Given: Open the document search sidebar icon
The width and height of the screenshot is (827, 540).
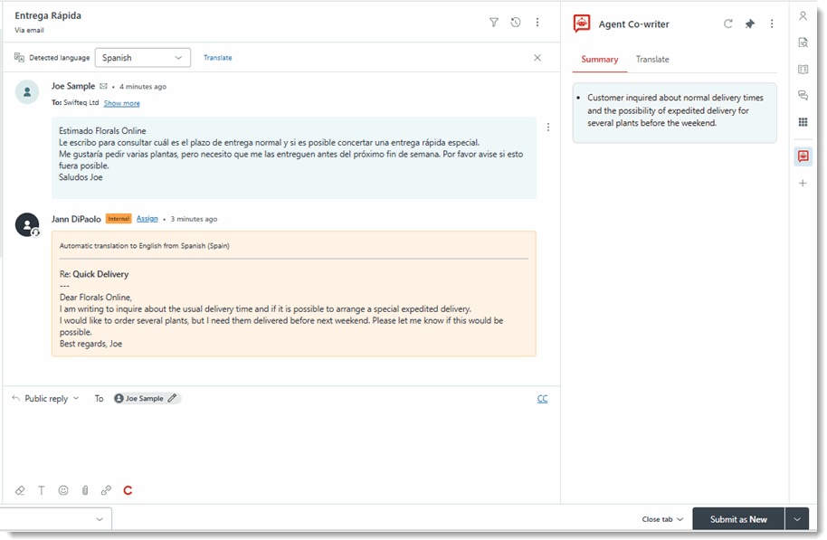Looking at the screenshot, I should tap(803, 43).
